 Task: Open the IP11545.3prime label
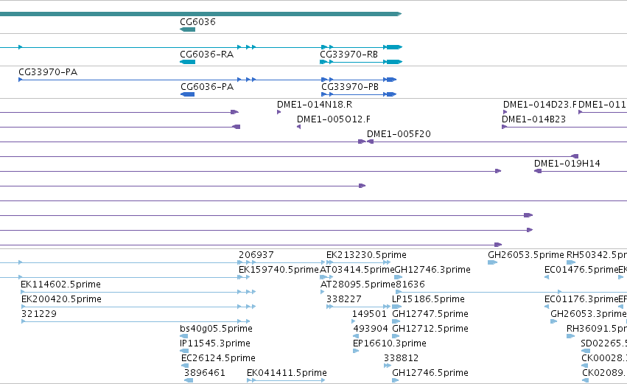coord(215,344)
